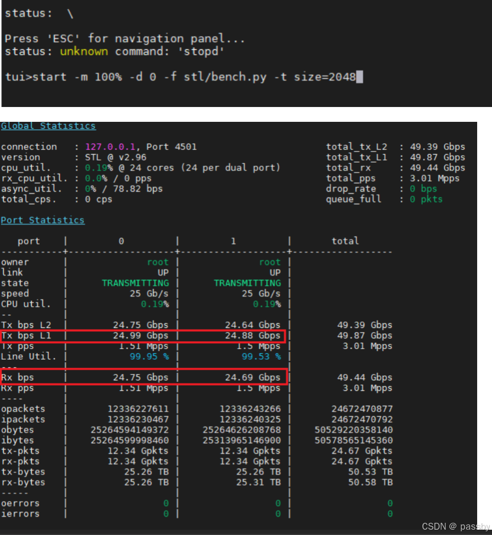Screen dimensions: 492x535
Task: Select the quoted 'stopd' command text
Action: tap(201, 51)
